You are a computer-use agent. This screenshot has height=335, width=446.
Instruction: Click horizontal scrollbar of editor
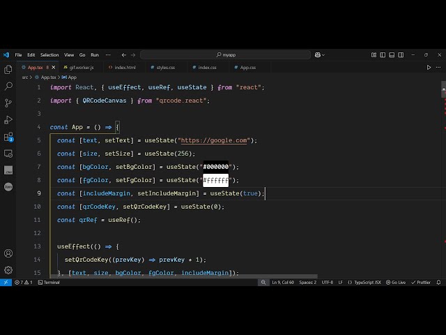tap(184, 276)
